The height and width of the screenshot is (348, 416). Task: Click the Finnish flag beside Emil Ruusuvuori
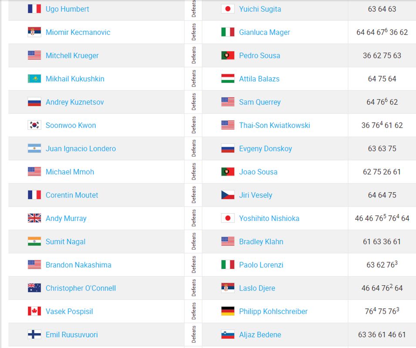coord(34,335)
